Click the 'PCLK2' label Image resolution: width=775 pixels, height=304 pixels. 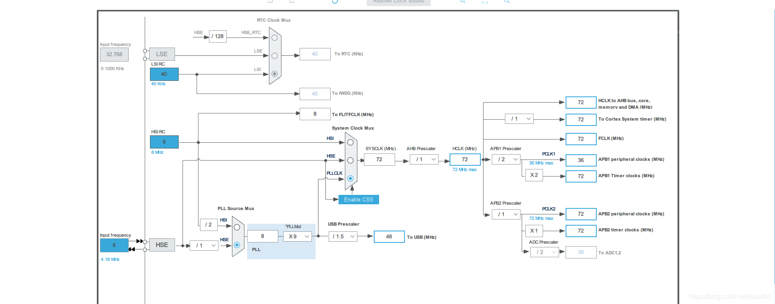[549, 209]
